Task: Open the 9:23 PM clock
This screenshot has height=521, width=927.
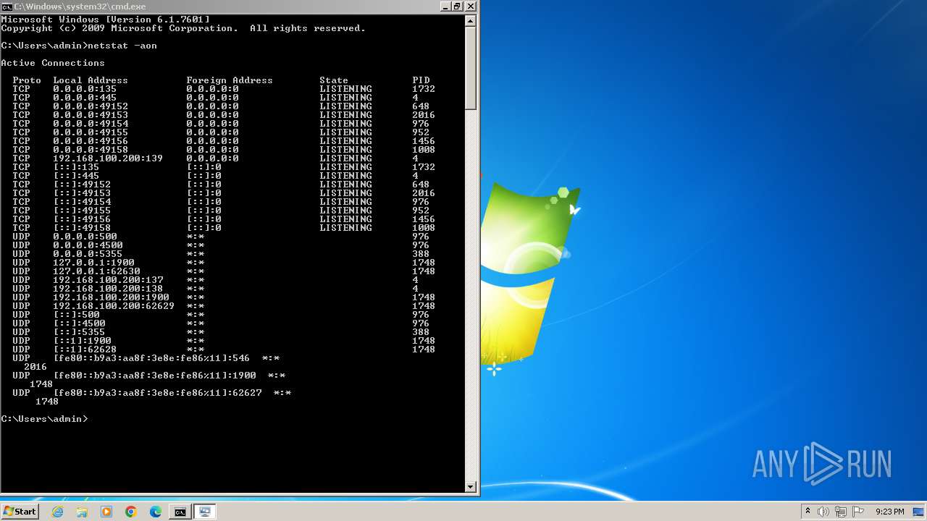Action: [889, 512]
